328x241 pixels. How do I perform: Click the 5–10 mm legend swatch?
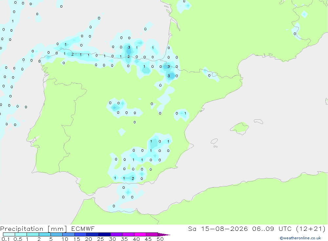(x=57, y=234)
